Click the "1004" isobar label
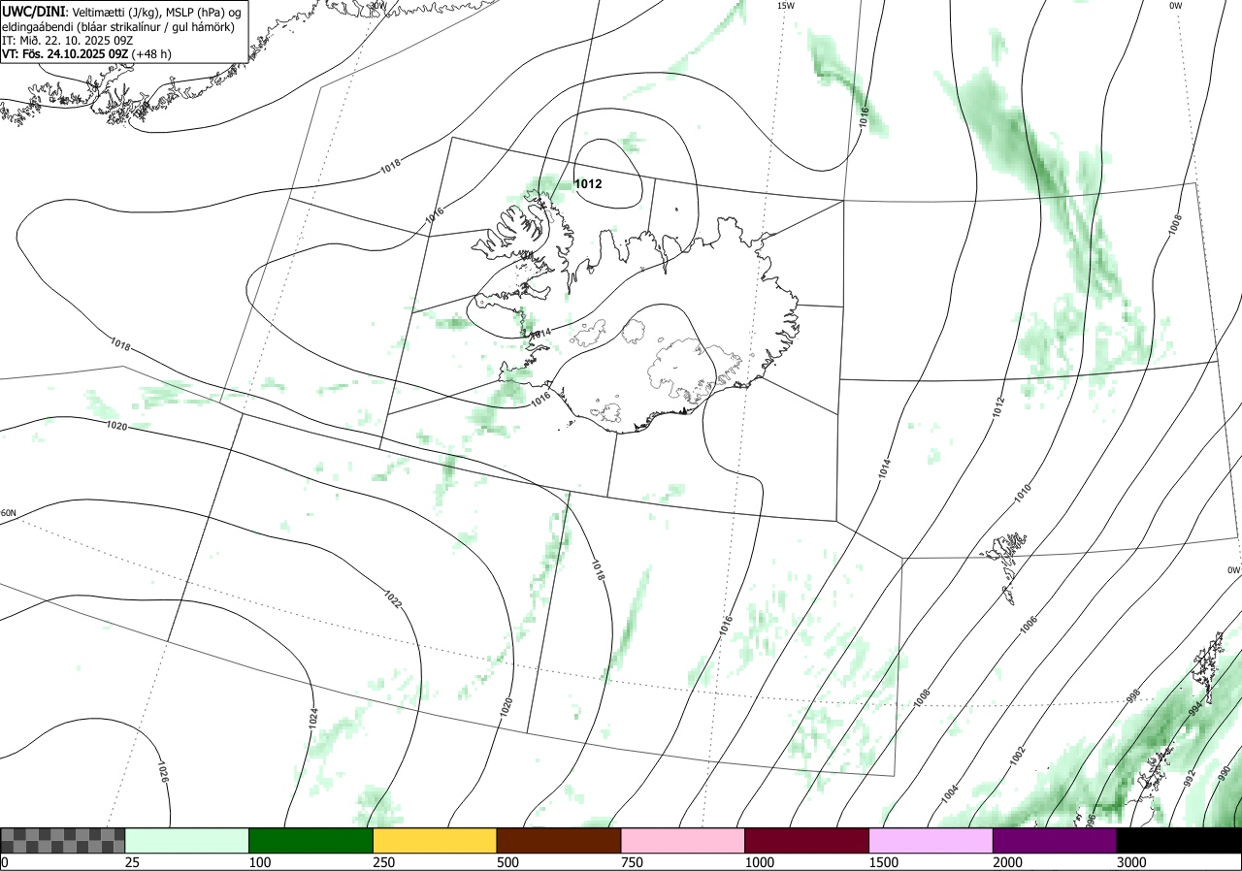The image size is (1242, 871). (x=951, y=795)
